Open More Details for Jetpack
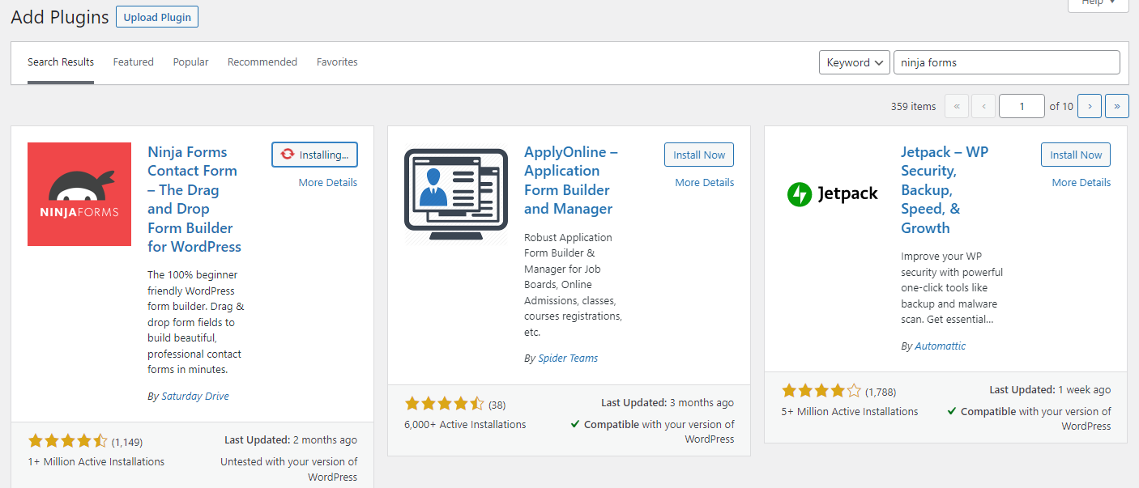1139x488 pixels. point(1081,183)
